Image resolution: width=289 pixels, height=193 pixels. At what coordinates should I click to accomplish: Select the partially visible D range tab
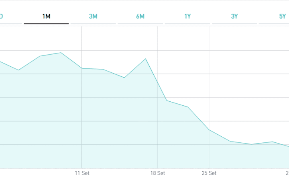point(2,16)
